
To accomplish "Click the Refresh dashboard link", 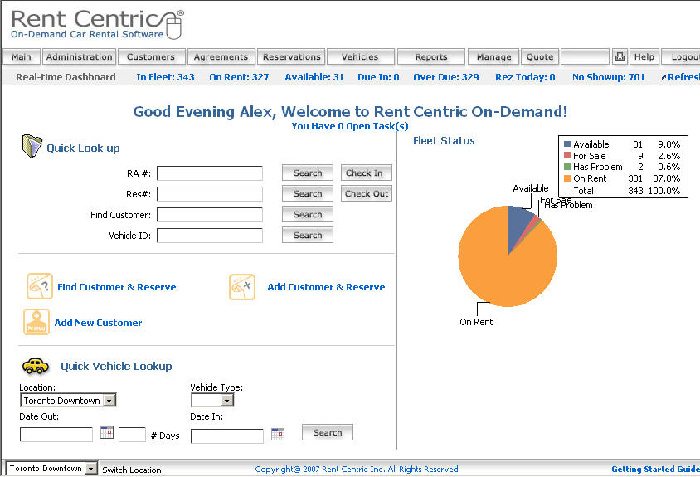I will 681,77.
